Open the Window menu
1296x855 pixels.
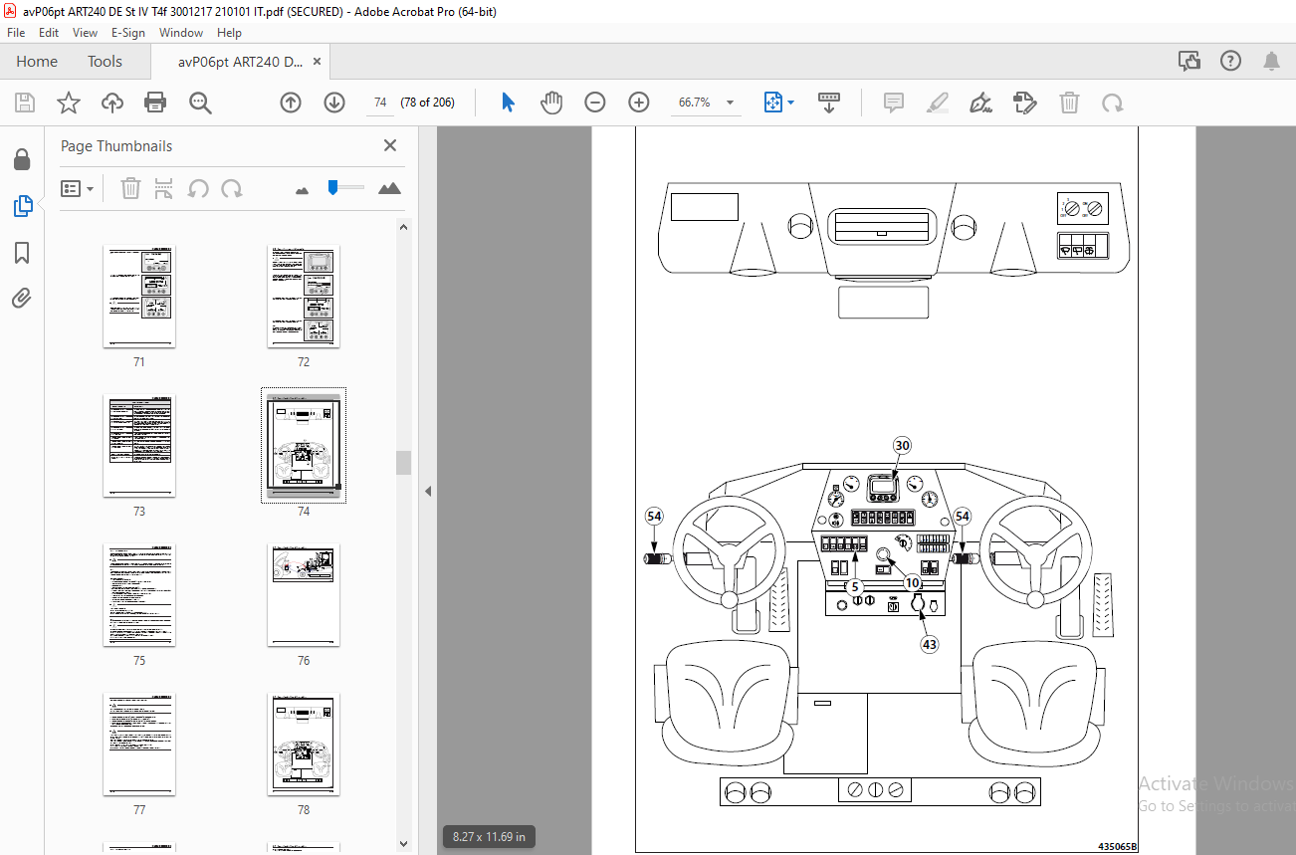point(181,33)
